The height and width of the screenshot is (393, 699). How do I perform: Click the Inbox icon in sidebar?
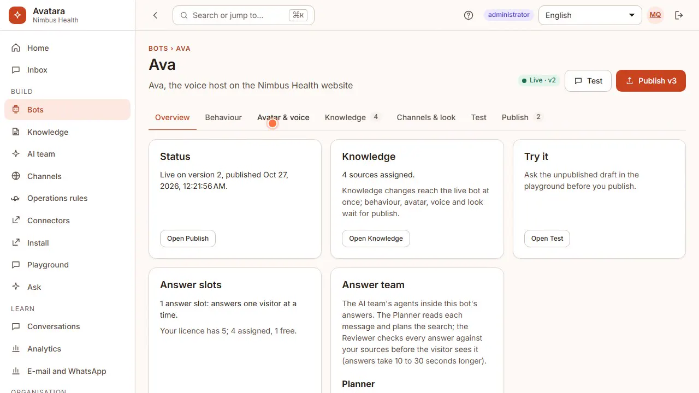[x=16, y=70]
